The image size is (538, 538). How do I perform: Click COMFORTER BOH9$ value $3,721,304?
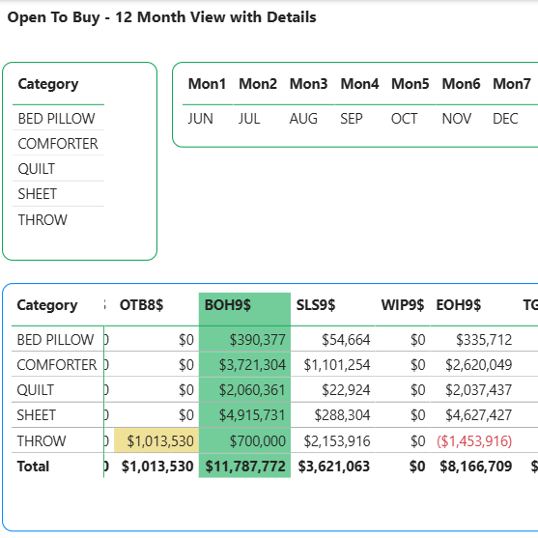(x=252, y=365)
